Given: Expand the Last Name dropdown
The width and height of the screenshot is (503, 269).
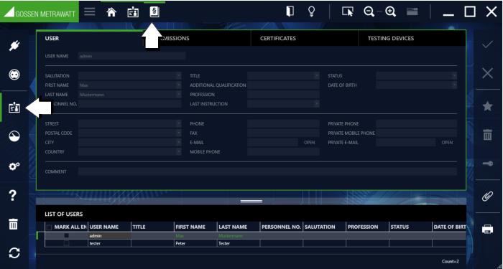Looking at the screenshot, I should click(179, 95).
